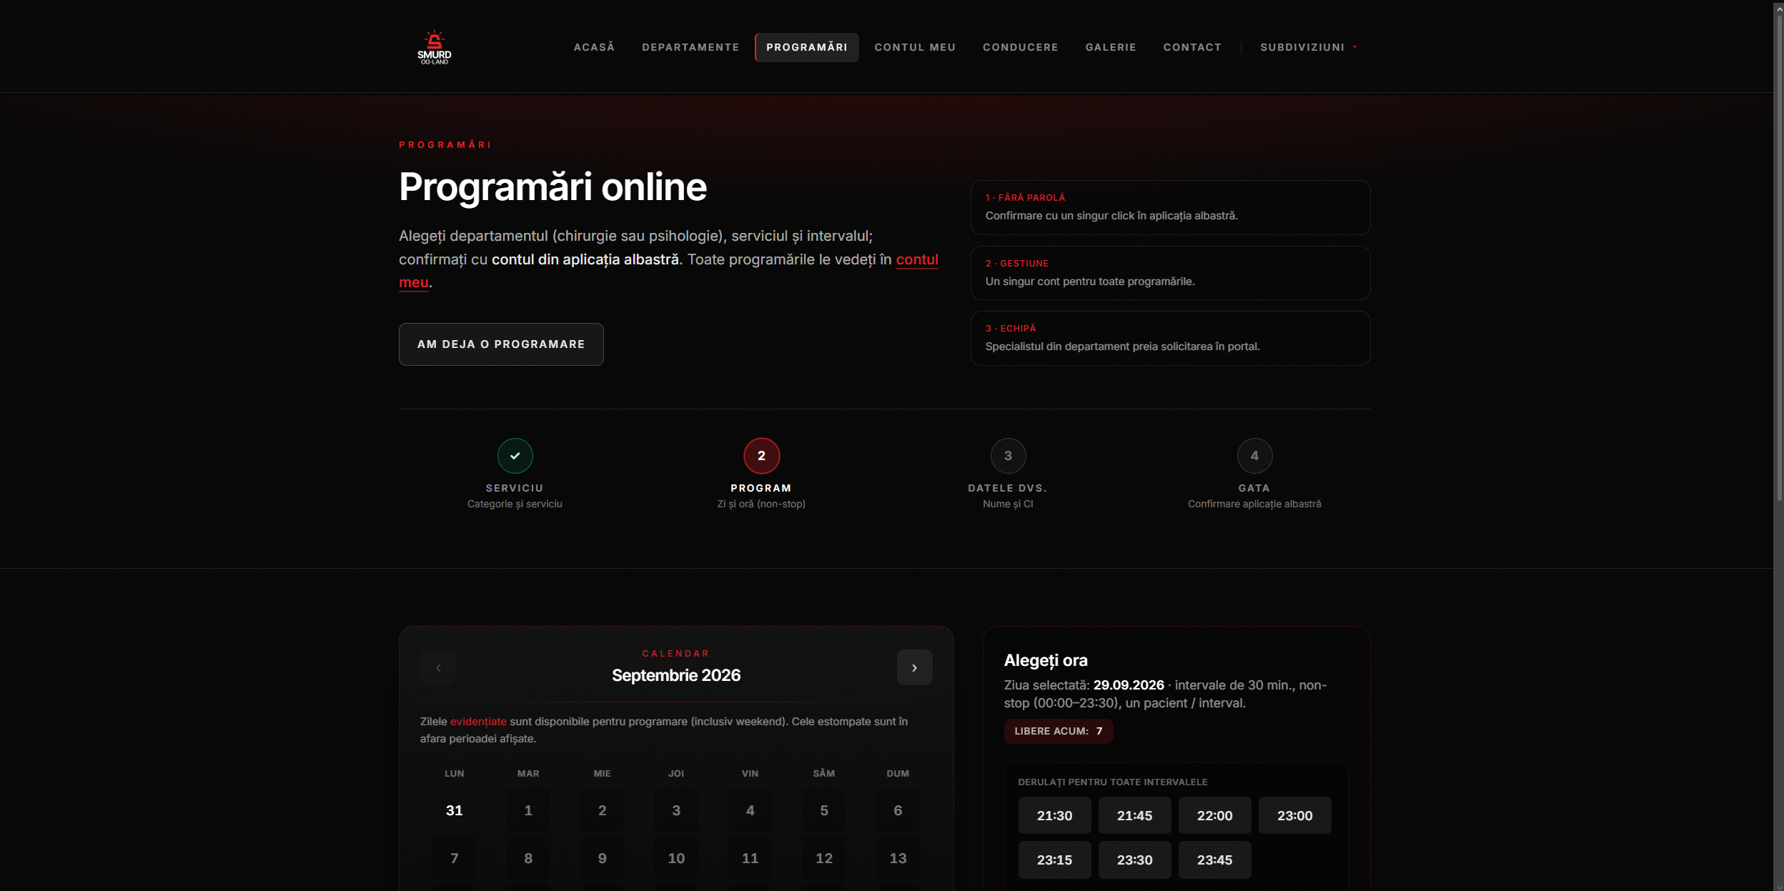The width and height of the screenshot is (1784, 891).
Task: Select the 23:15 time slot
Action: pos(1054,860)
